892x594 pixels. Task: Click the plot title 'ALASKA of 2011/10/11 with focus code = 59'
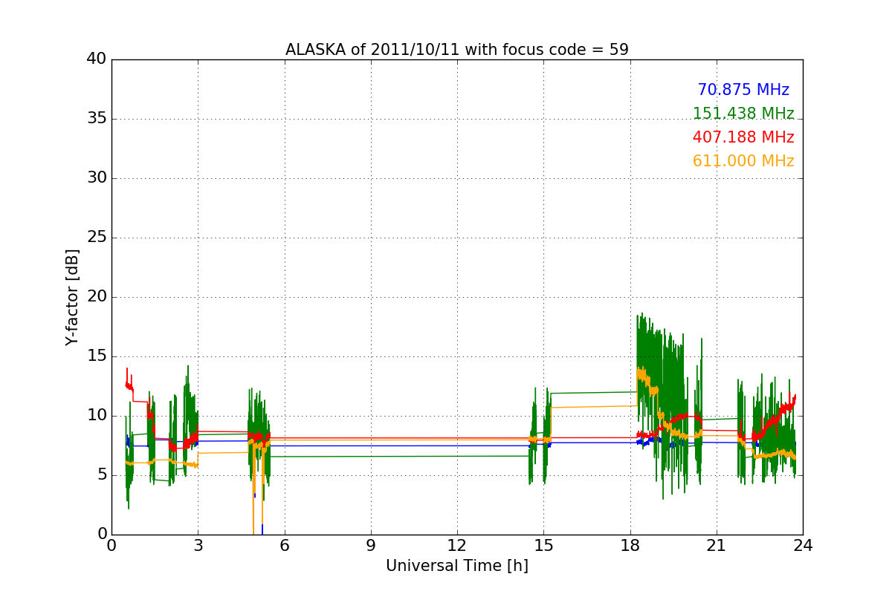tap(457, 50)
